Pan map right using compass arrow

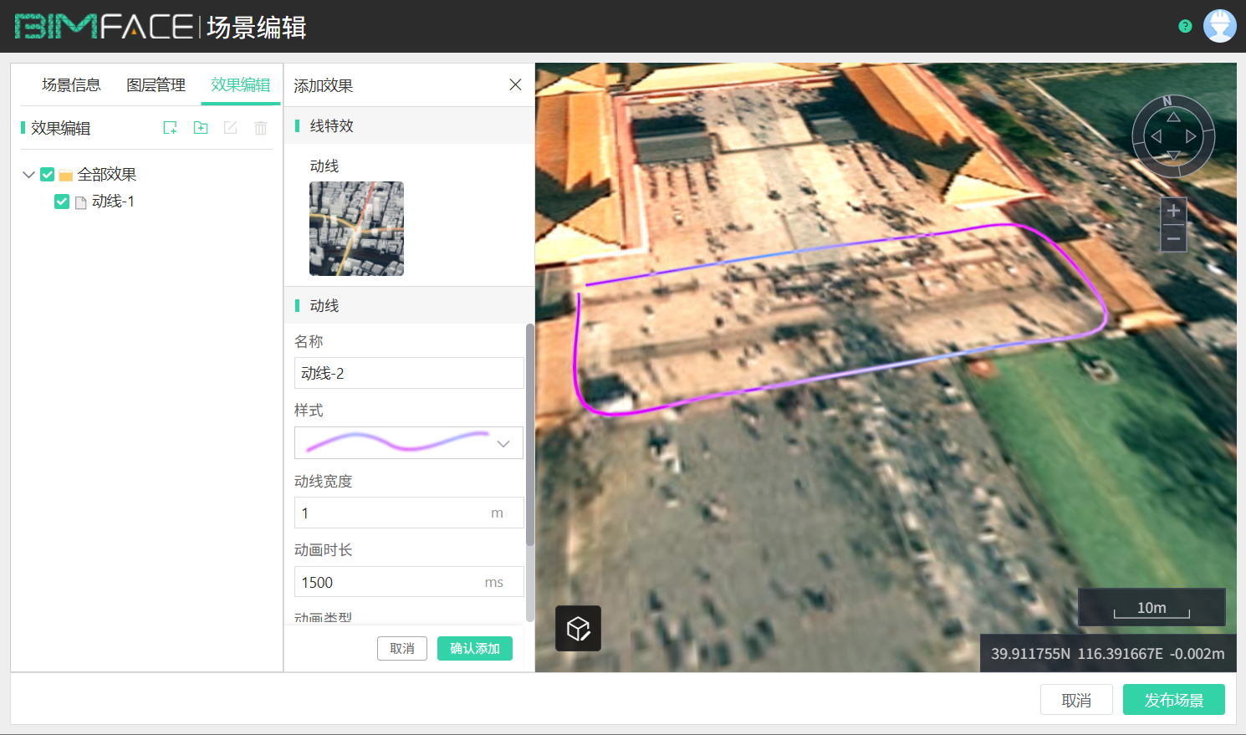[1191, 136]
